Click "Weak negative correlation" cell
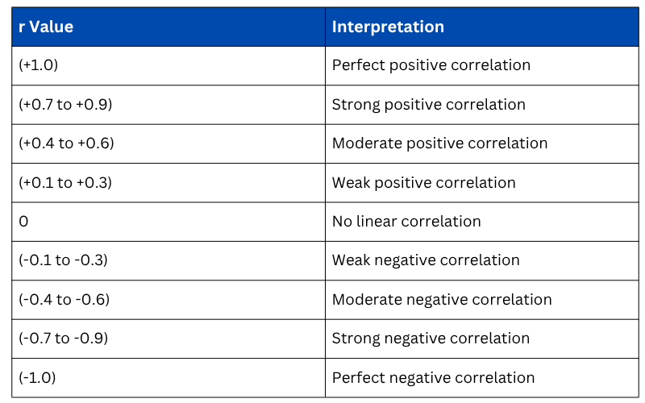 coord(426,260)
